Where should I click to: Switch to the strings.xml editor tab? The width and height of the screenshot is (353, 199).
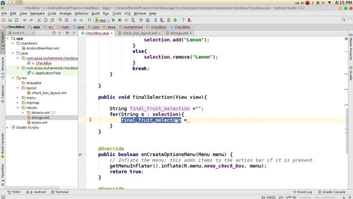[179, 33]
